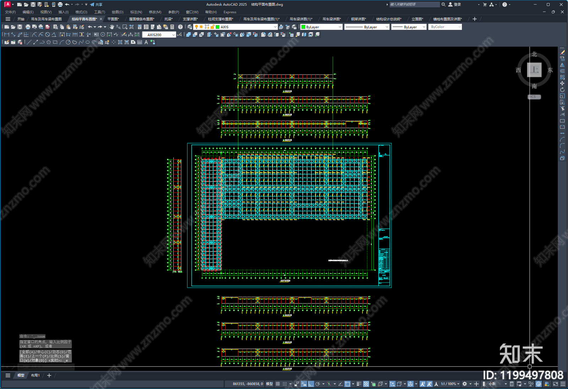Open the ByLayer linetype dropdown
Viewport: 568px width, 389px height.
point(387,27)
